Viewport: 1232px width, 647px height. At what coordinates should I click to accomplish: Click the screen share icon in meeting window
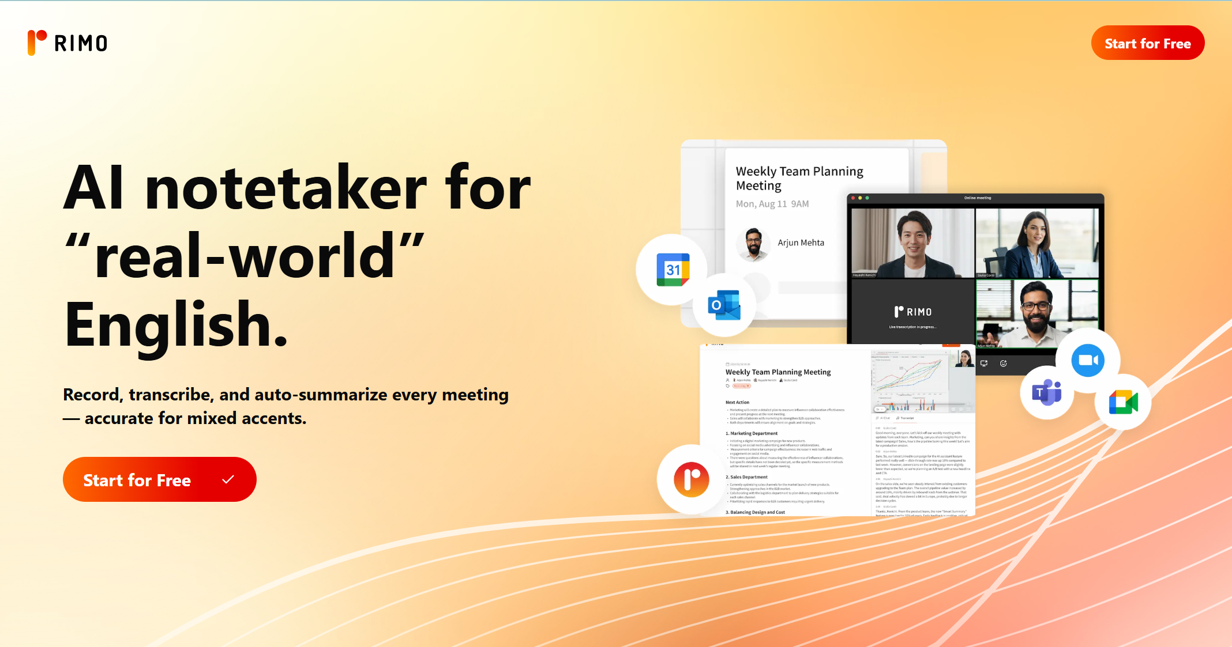(984, 363)
